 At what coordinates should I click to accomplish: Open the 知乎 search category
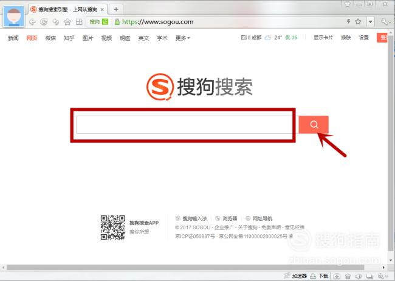click(69, 38)
